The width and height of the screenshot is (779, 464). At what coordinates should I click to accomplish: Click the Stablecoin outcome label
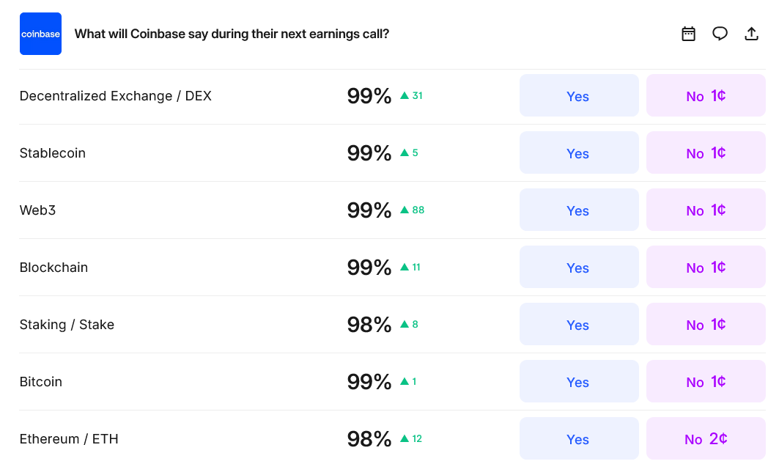click(52, 152)
